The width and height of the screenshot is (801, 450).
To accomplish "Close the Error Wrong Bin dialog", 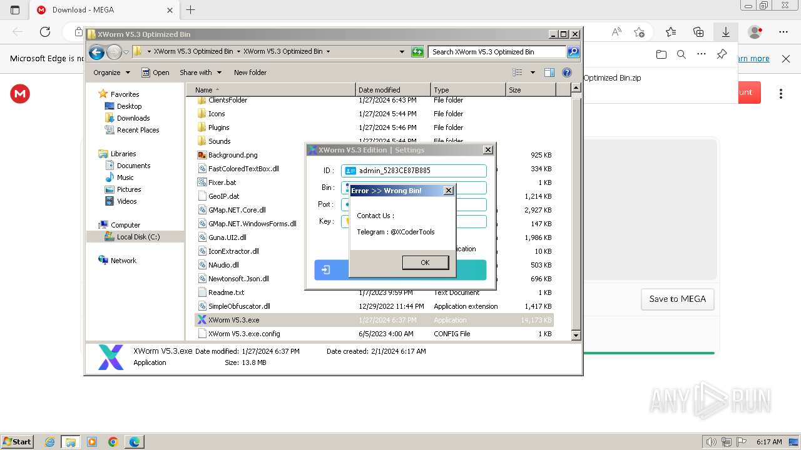I will pyautogui.click(x=449, y=191).
